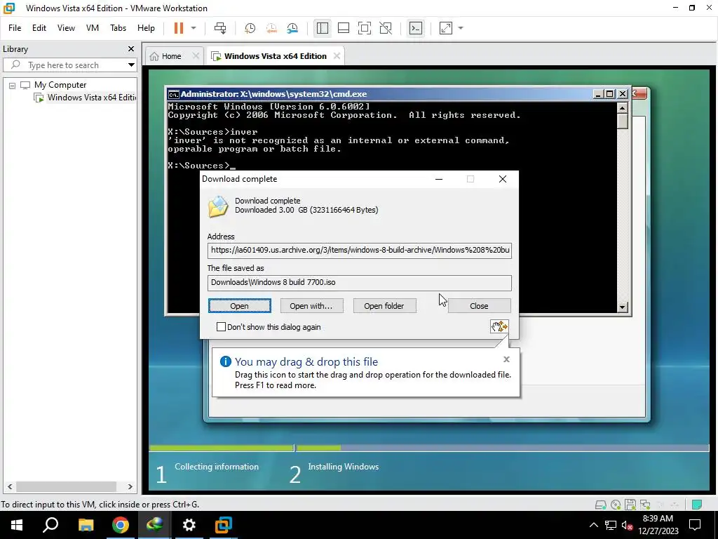The height and width of the screenshot is (539, 718).
Task: Click the Open button in download dialog
Action: click(240, 306)
